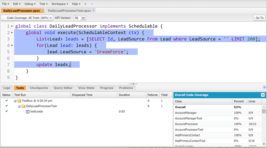Open the Help menu
The width and height of the screenshot is (267, 148).
pyautogui.click(x=76, y=4)
